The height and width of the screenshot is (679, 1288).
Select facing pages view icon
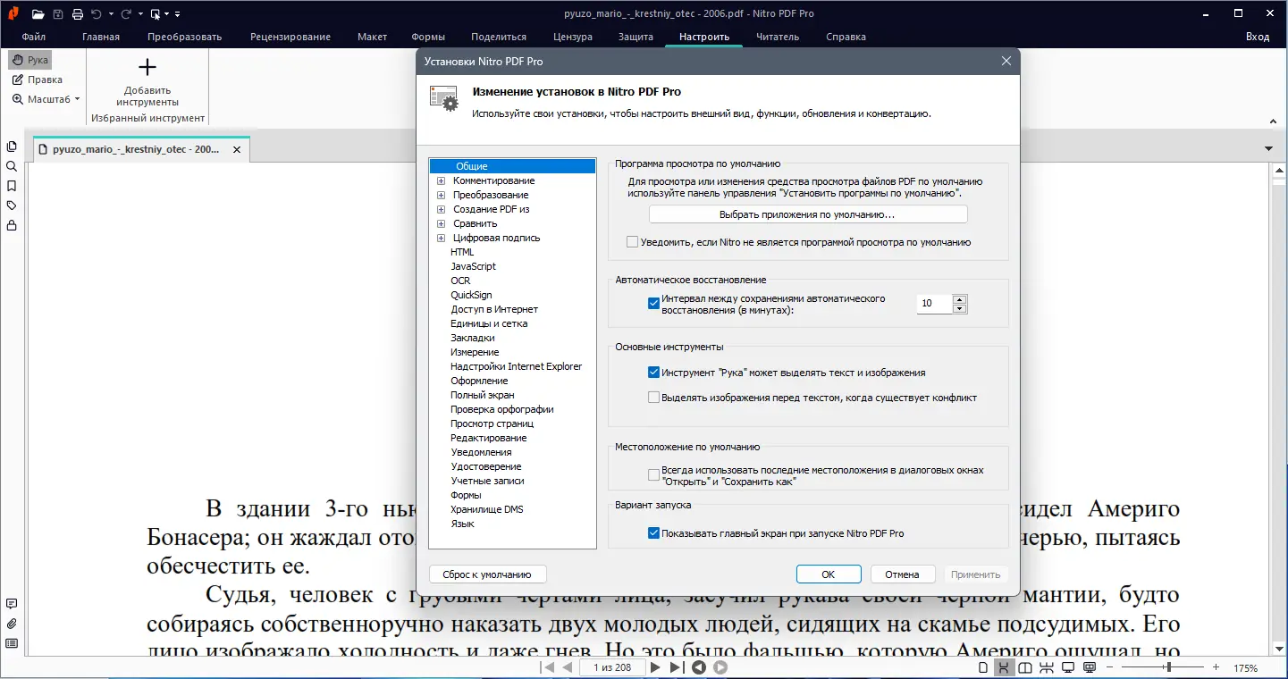tap(1025, 667)
